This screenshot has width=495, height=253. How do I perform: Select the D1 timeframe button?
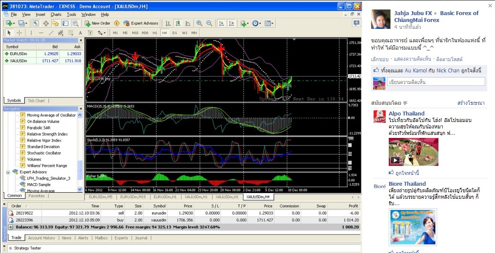(175, 33)
